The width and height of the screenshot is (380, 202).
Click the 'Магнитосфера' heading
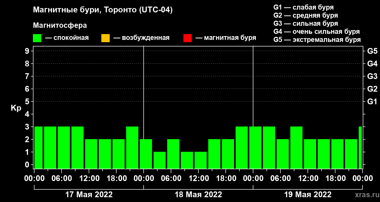point(60,26)
